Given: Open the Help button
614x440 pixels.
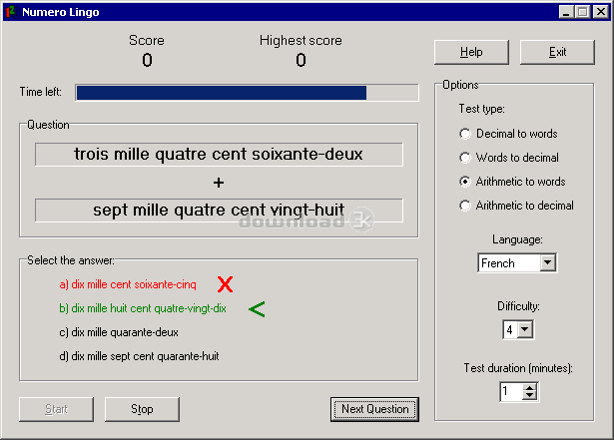Looking at the screenshot, I should 471,52.
